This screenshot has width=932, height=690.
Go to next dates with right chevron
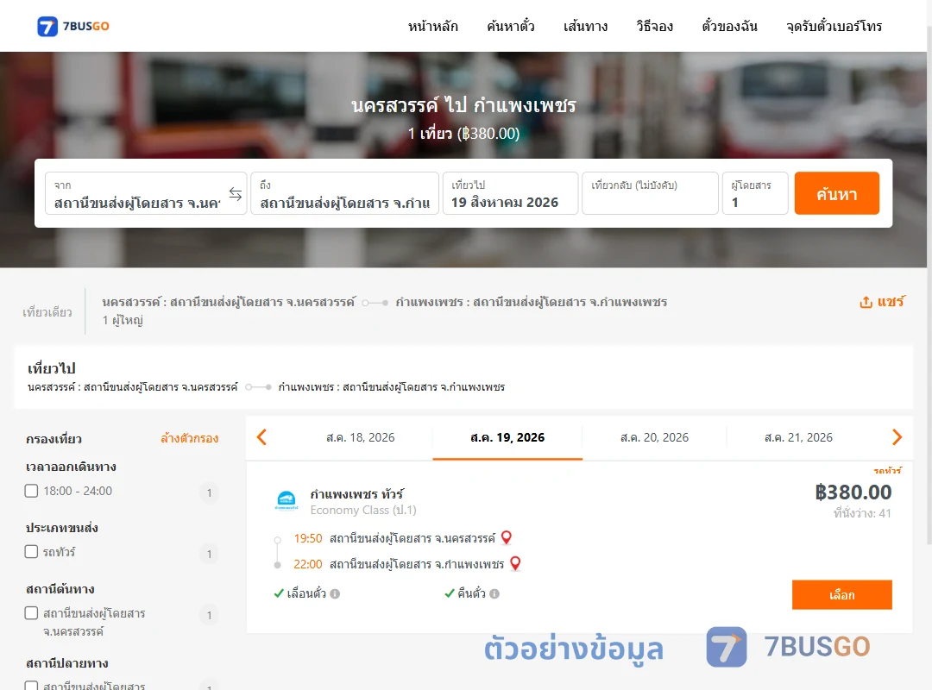click(x=897, y=437)
